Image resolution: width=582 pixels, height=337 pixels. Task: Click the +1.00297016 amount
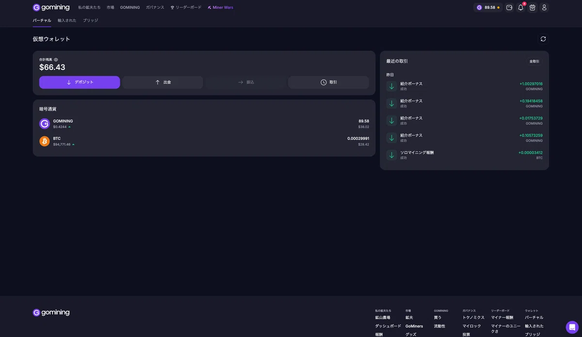pyautogui.click(x=531, y=84)
